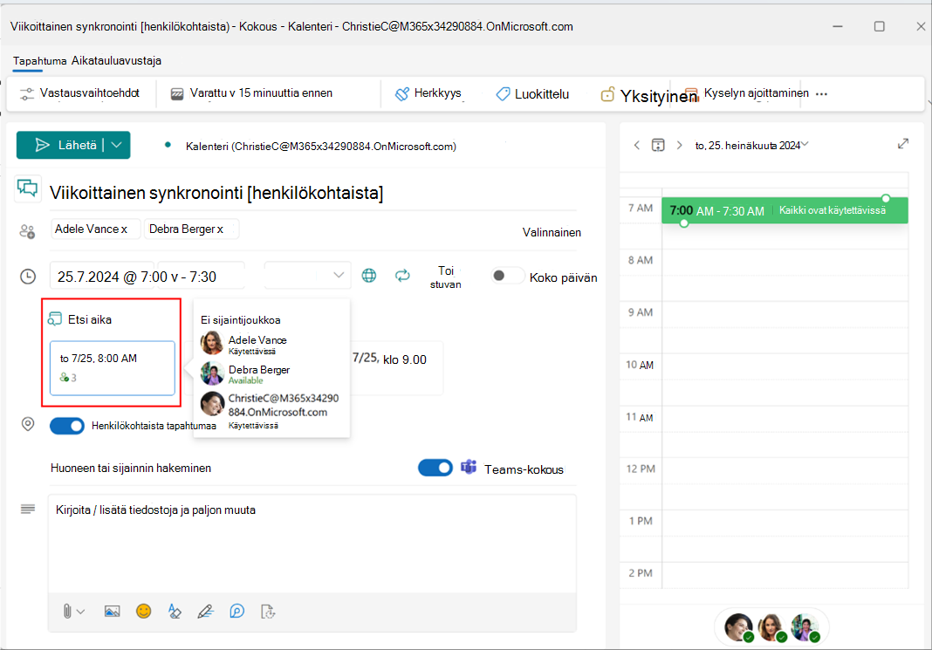Go to previous day in calendar
The width and height of the screenshot is (932, 650).
[637, 145]
